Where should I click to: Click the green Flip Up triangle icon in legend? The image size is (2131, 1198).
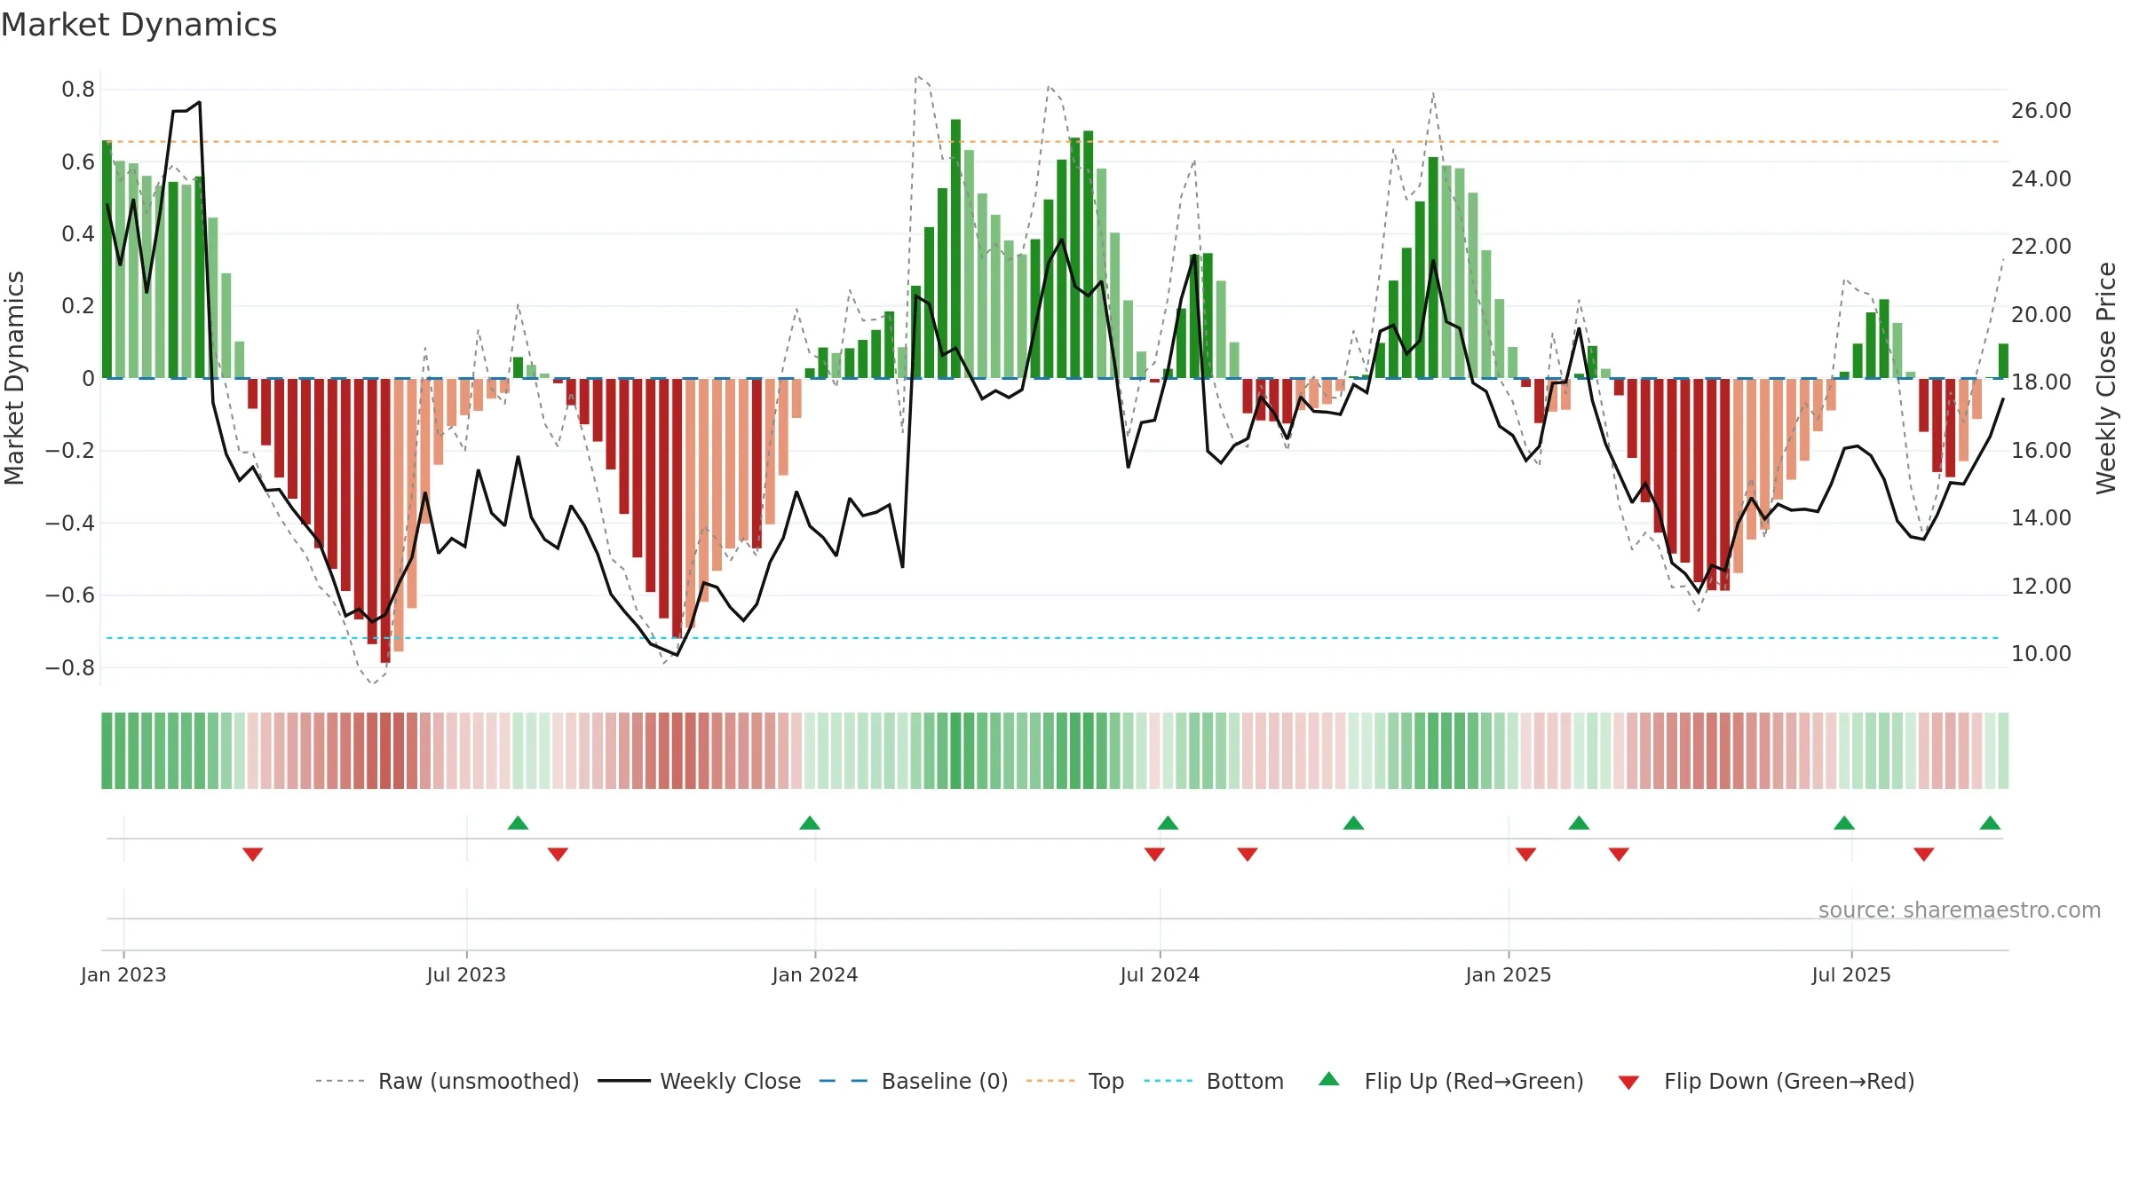point(1329,1079)
